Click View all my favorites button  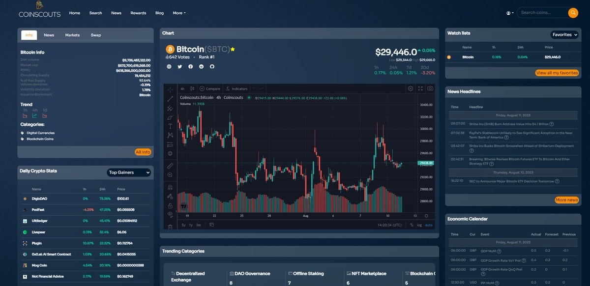557,73
